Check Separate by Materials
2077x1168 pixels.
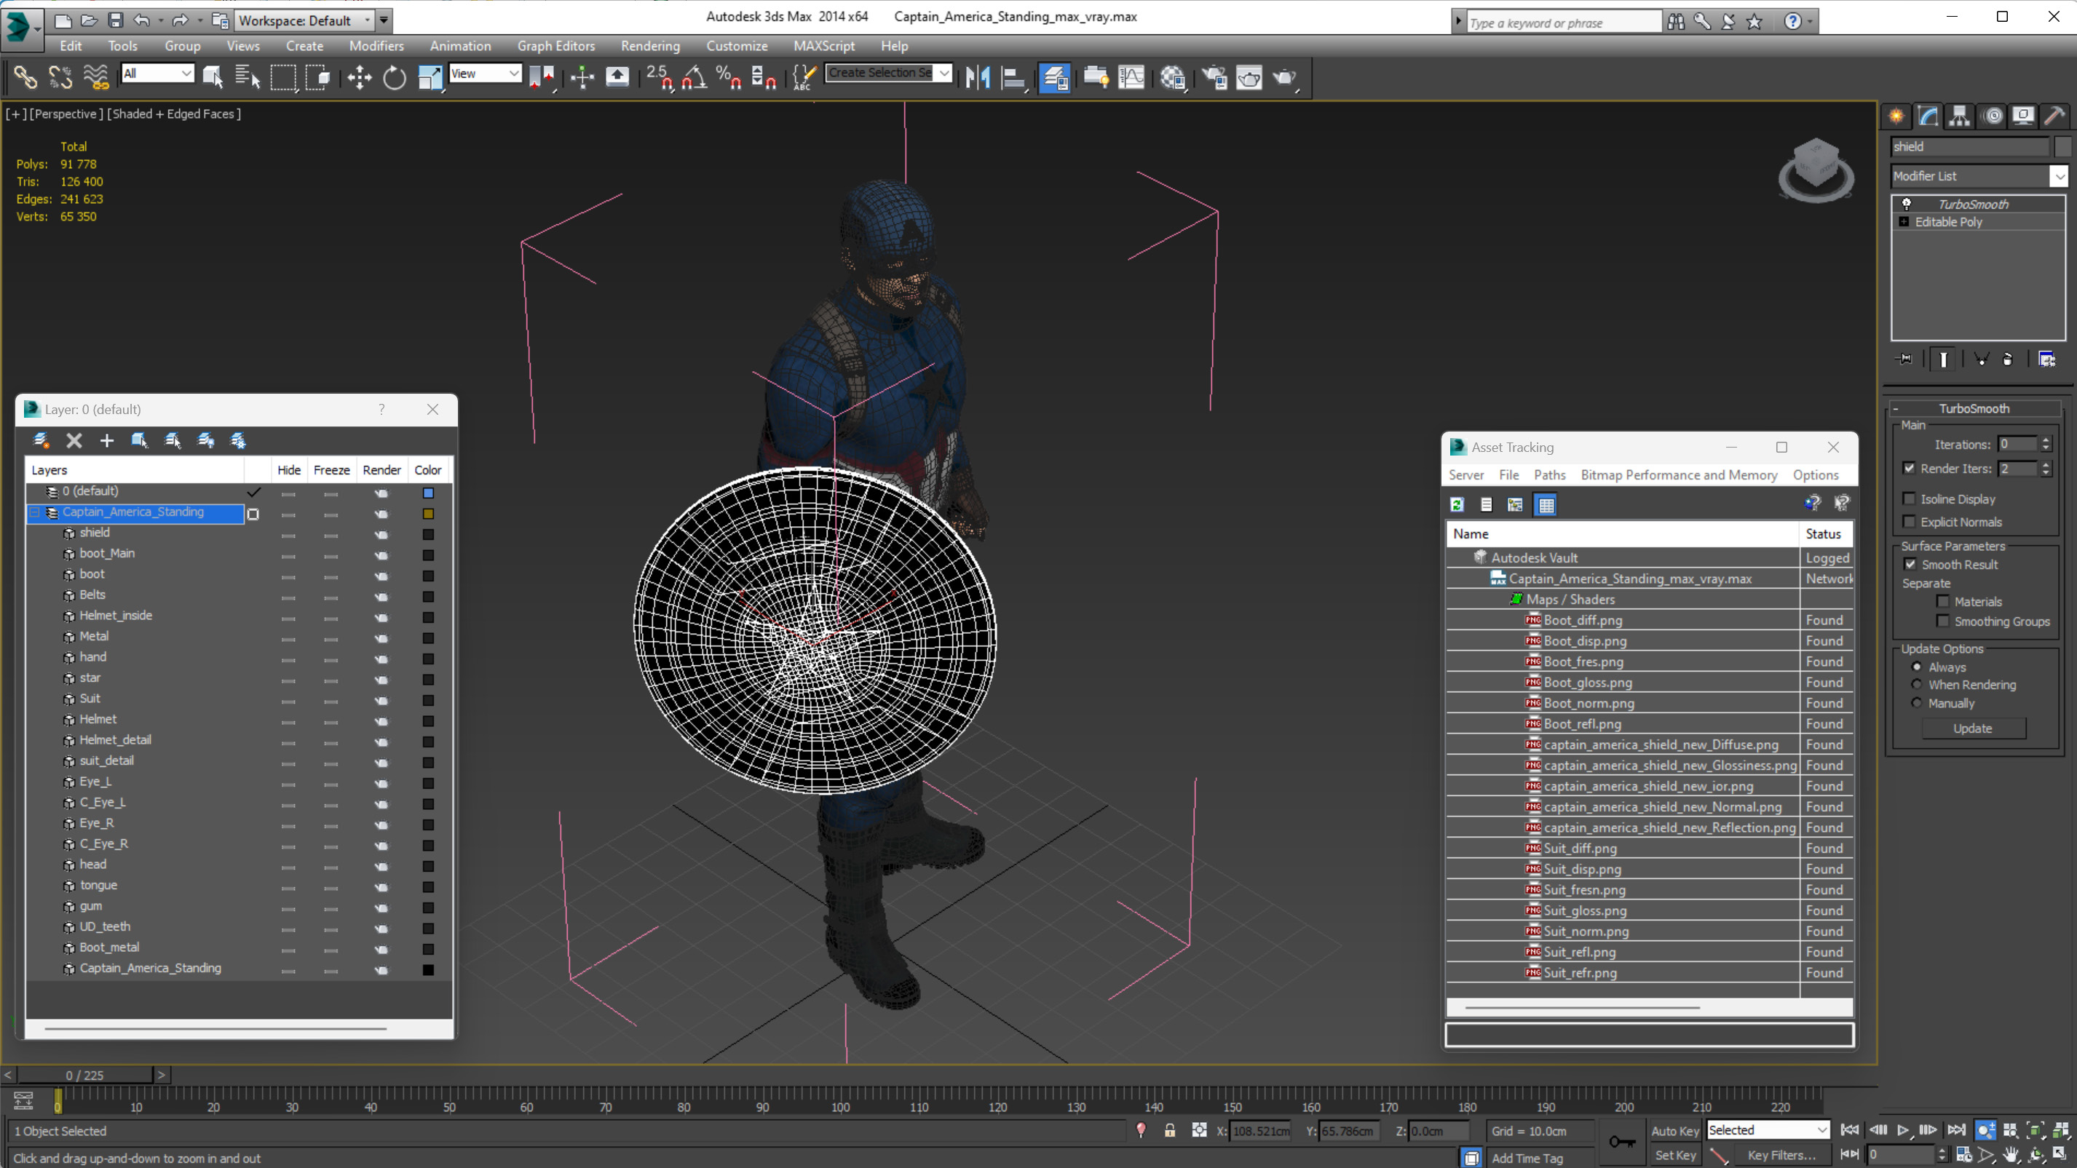pyautogui.click(x=1943, y=601)
